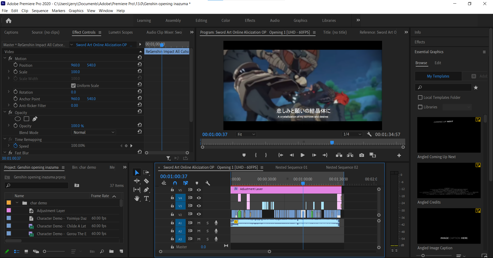This screenshot has width=493, height=258.
Task: Select the Razor tool
Action: (x=146, y=181)
